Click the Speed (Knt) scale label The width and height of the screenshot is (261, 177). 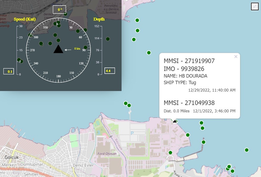coord(24,19)
